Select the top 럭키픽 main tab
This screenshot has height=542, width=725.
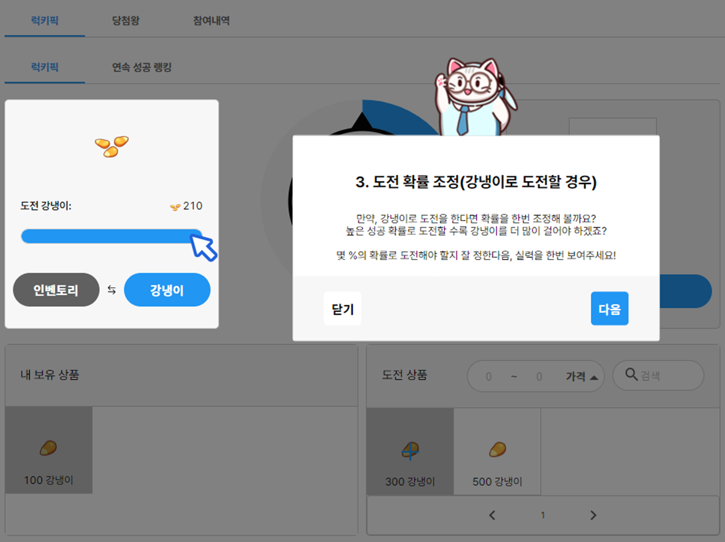point(45,21)
